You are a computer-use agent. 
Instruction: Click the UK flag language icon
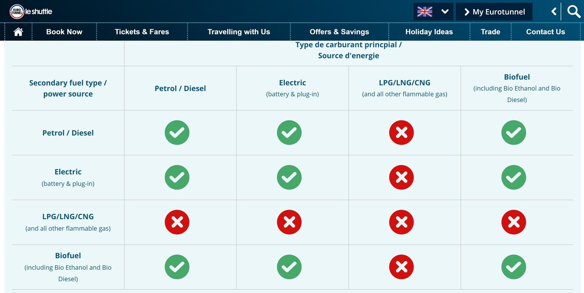[424, 11]
